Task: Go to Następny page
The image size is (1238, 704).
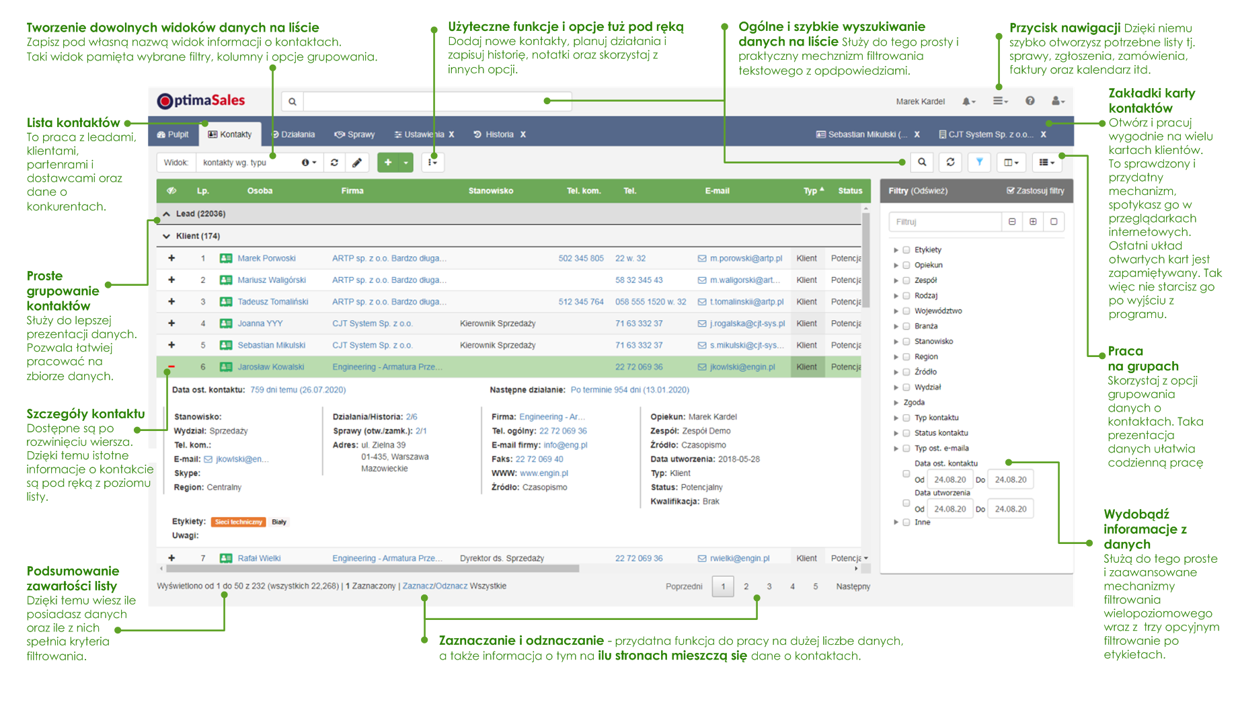Action: [853, 586]
